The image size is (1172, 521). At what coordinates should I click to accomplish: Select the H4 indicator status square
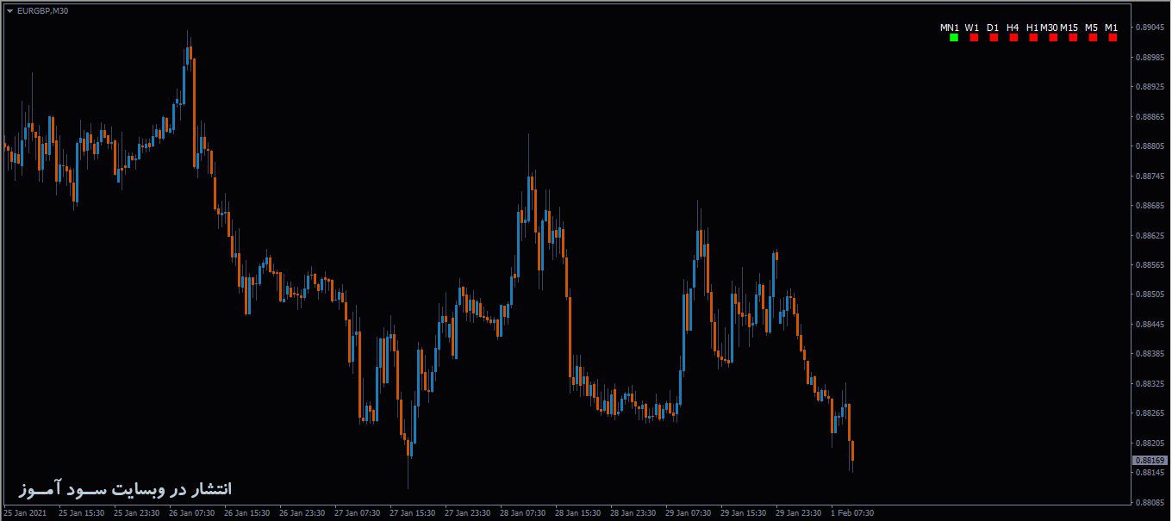coord(1013,37)
